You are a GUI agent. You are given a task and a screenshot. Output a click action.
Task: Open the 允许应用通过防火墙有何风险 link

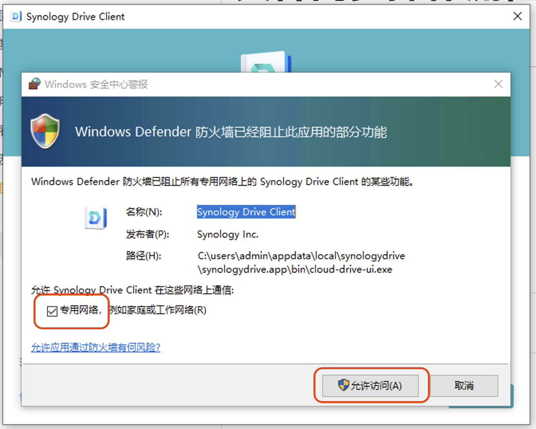[x=96, y=347]
